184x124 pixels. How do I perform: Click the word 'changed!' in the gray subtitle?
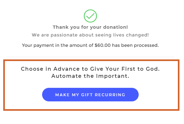(137, 35)
